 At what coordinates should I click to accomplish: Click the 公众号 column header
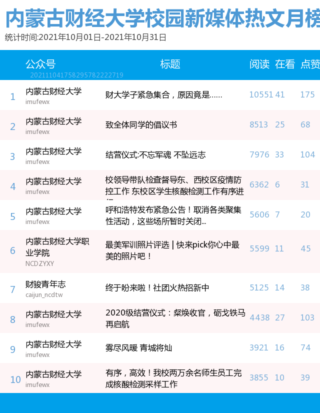click(x=40, y=64)
